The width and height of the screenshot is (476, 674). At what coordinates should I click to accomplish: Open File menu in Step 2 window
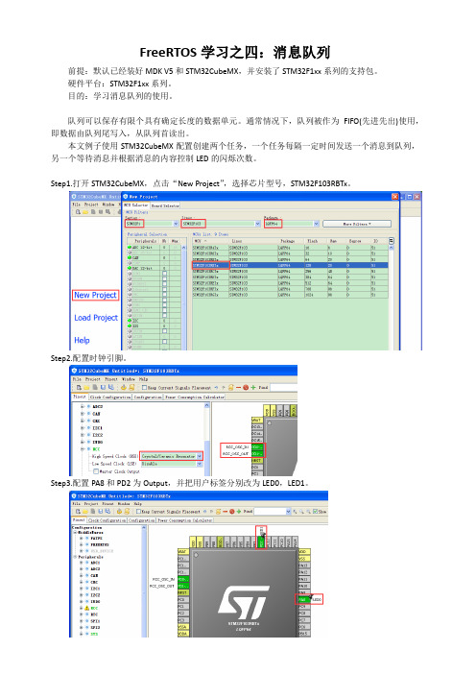point(77,379)
